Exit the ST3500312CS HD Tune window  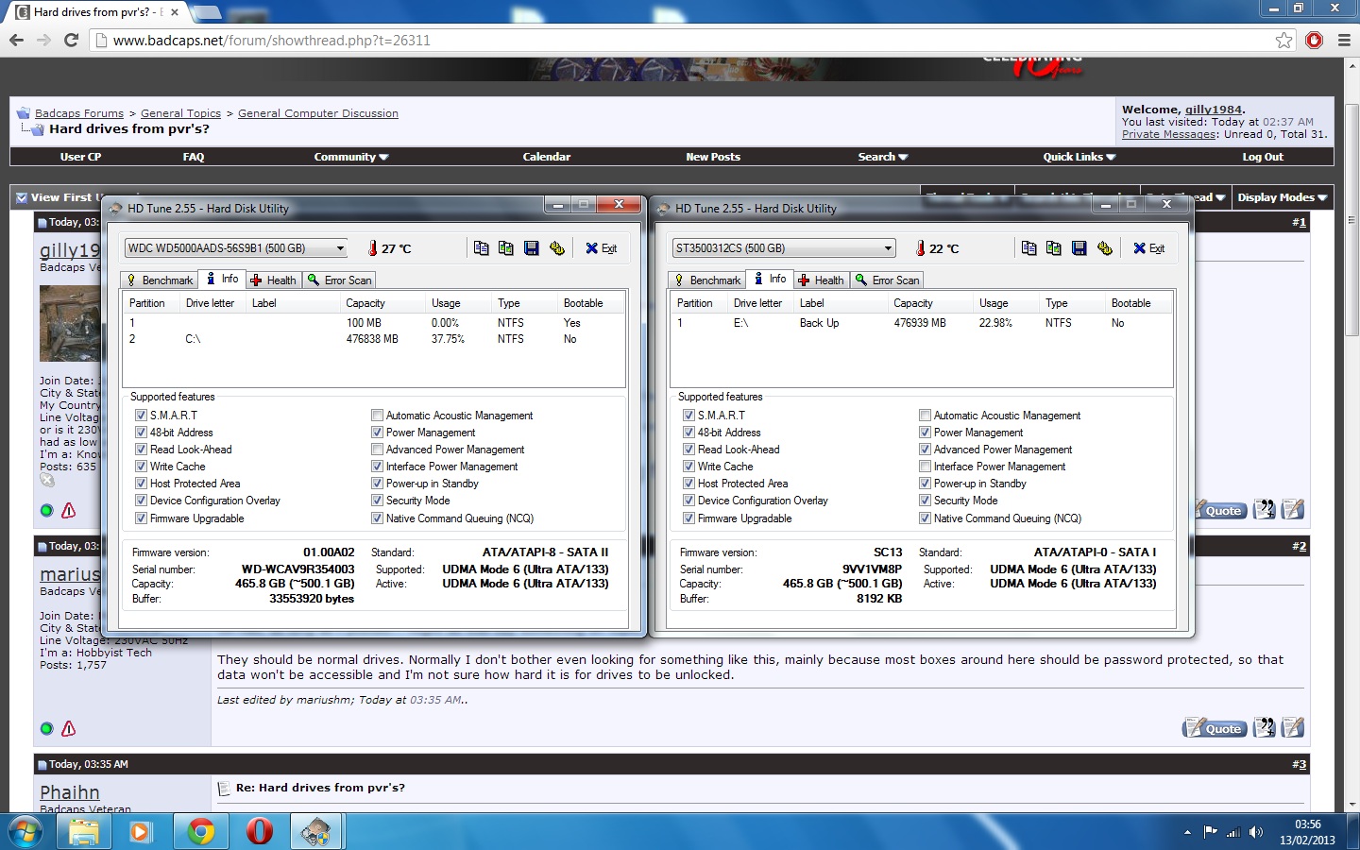click(1149, 248)
